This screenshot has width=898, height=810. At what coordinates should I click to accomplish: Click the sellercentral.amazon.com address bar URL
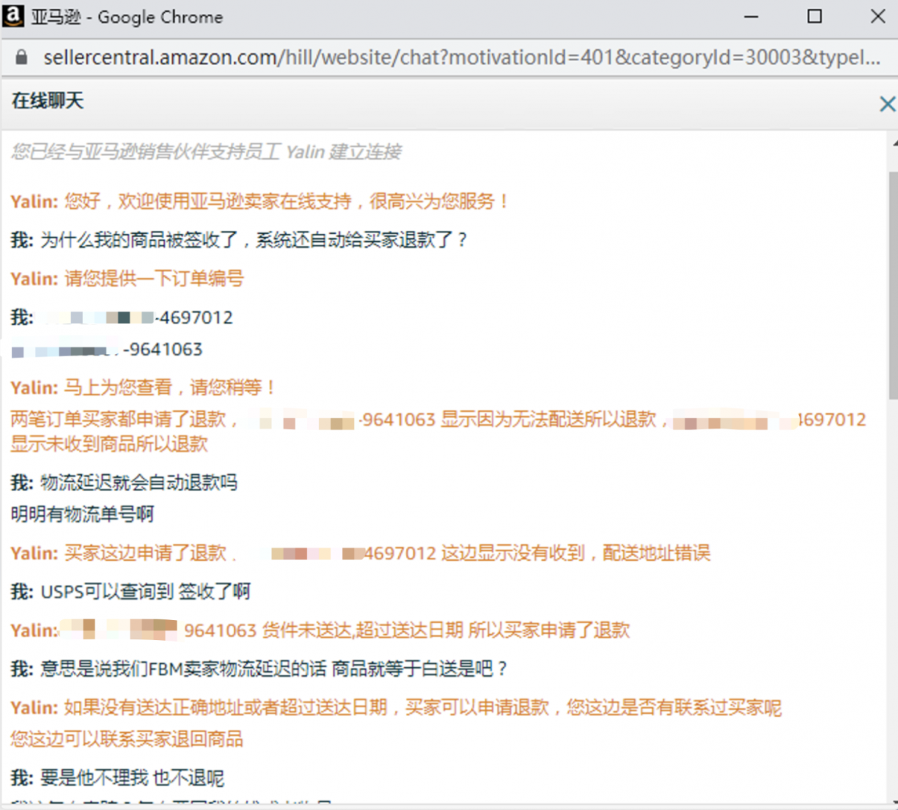[x=462, y=57]
